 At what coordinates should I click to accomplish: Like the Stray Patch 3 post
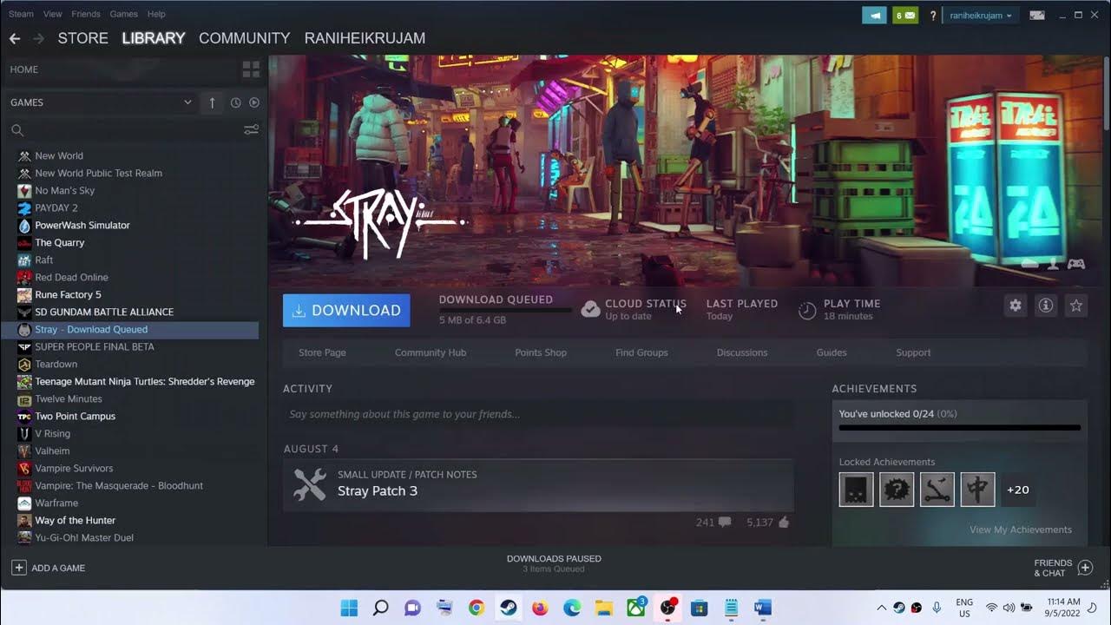(784, 523)
